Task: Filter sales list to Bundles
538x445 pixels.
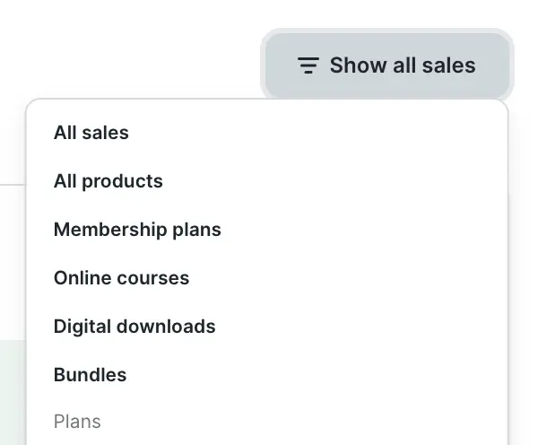Action: pyautogui.click(x=90, y=375)
